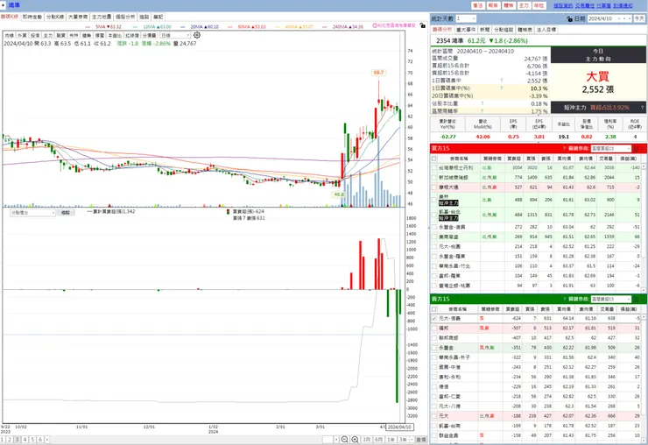Tick the checkbox for 摩根大通
The height and width of the screenshot is (445, 648).
pyautogui.click(x=434, y=187)
